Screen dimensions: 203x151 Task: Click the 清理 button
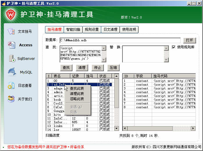click(82, 68)
